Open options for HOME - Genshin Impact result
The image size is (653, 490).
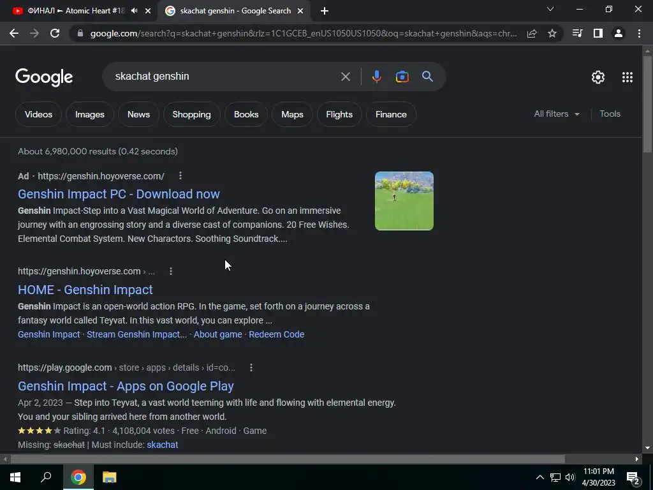point(171,271)
